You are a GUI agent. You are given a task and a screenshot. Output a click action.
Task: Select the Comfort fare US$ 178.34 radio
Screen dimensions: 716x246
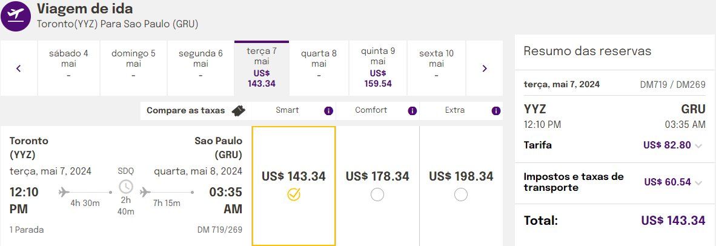click(x=377, y=195)
